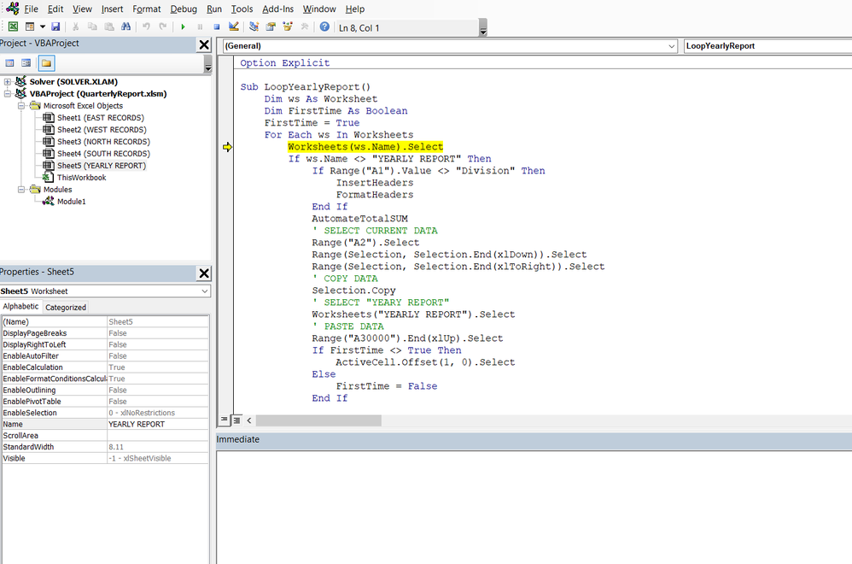
Task: Toggle Folders view in Project pane
Action: tap(46, 63)
